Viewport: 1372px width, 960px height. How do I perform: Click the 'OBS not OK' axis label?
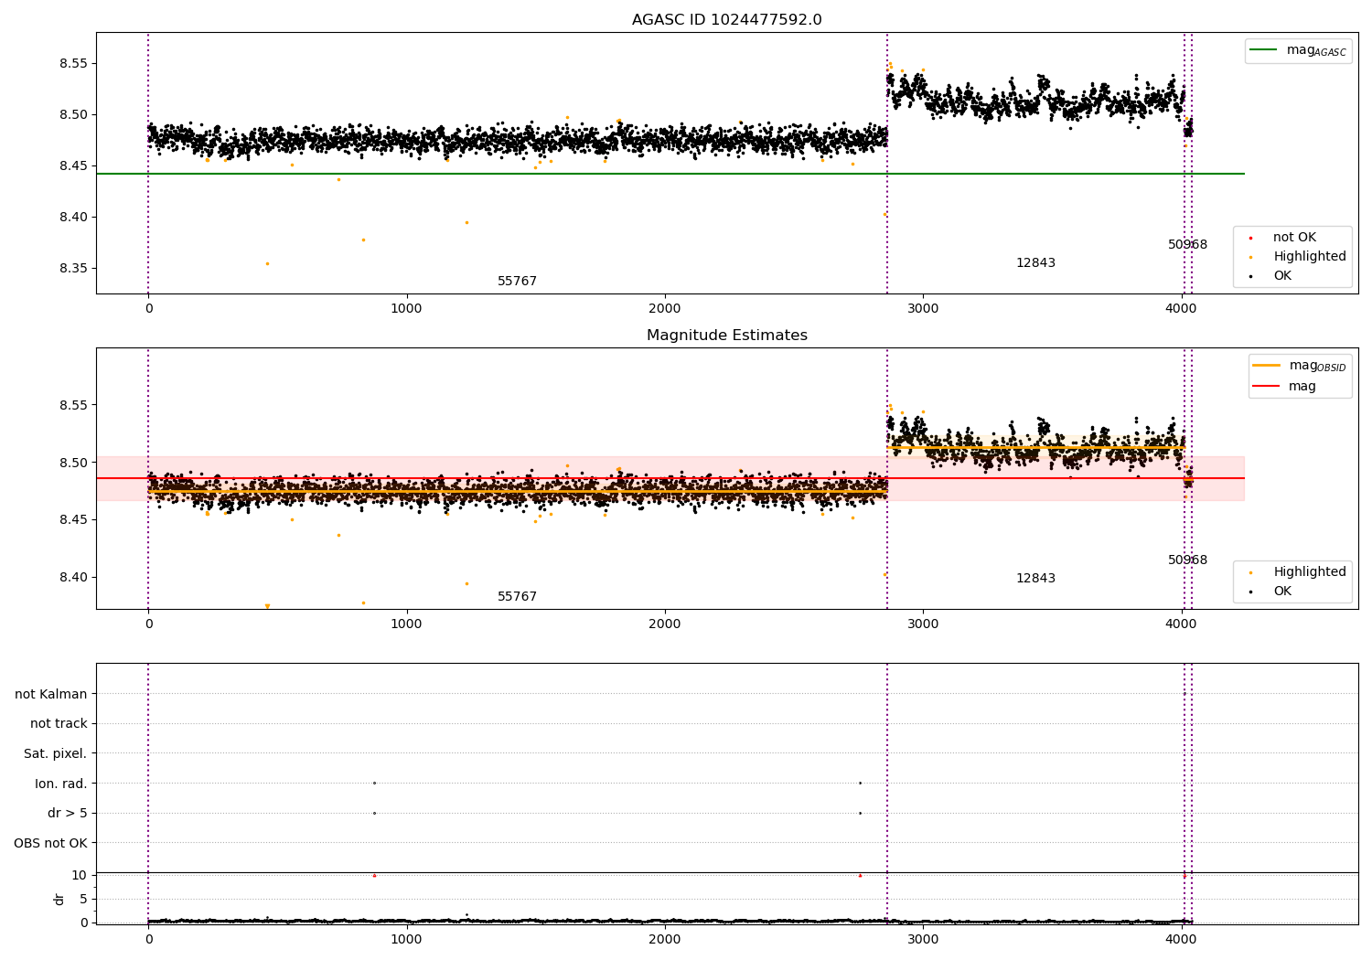(50, 843)
